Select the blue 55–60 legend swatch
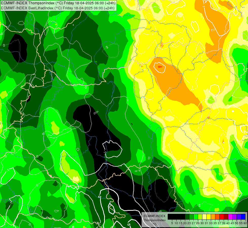The width and height of the screenshot is (248, 228). click(243, 217)
